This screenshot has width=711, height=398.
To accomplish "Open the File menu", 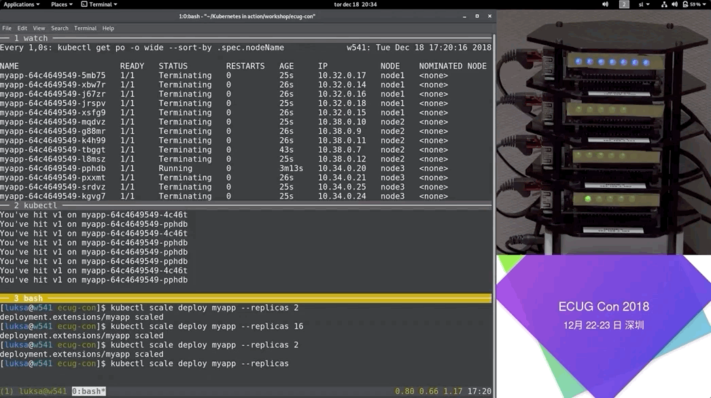I will [7, 28].
